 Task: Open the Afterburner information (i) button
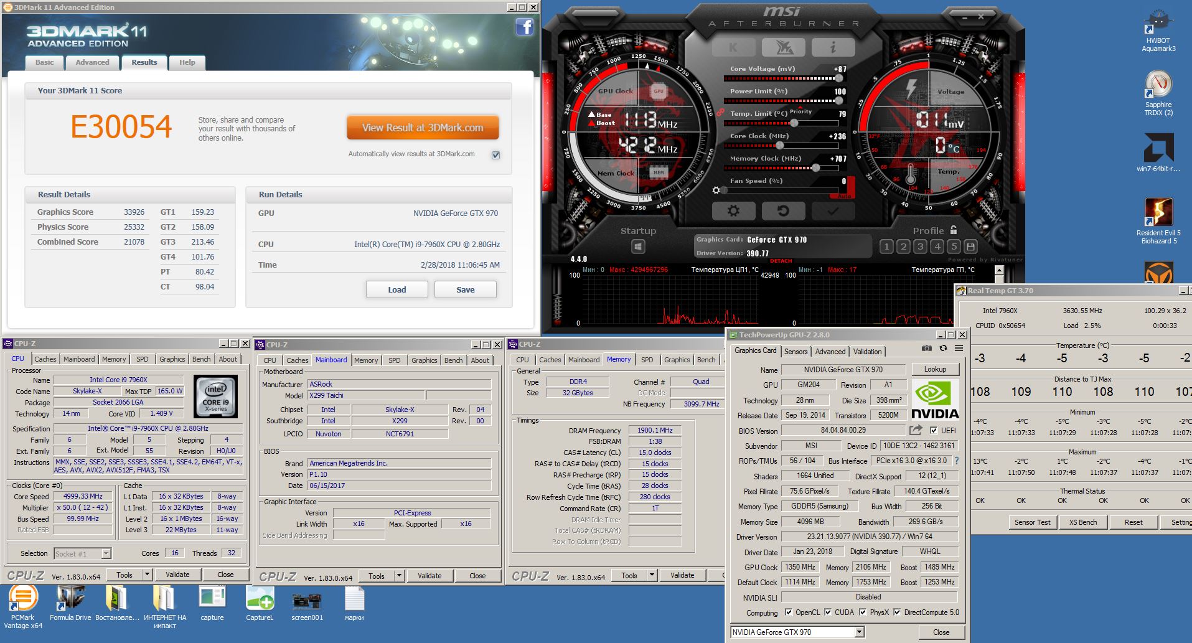[x=833, y=47]
